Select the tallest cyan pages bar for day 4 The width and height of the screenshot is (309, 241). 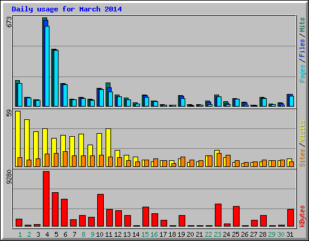pos(47,66)
